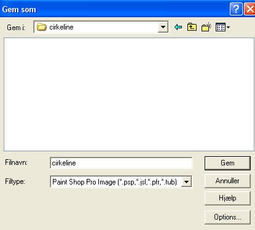Click the arrow beside the view menu icon
The image size is (255, 230).
(x=228, y=27)
